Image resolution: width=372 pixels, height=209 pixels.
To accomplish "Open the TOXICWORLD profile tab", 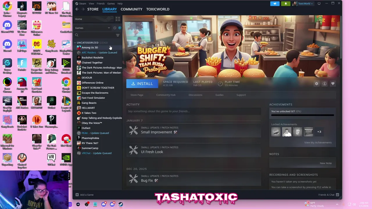I will tap(158, 9).
